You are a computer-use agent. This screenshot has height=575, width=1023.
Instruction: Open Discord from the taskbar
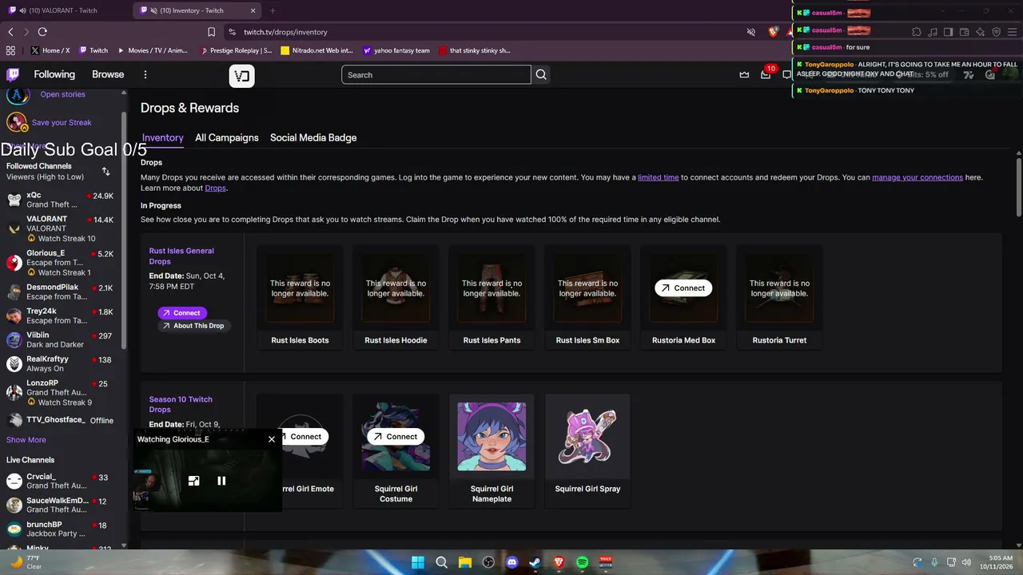511,562
